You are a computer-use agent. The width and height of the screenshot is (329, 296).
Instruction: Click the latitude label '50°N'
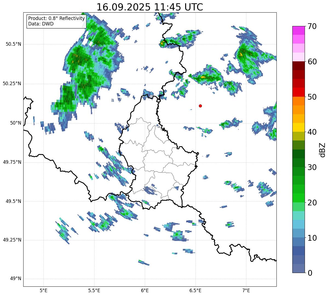tap(16, 123)
